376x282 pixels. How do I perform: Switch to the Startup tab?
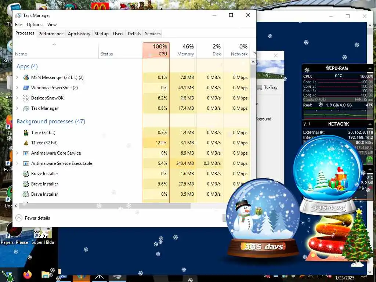pos(101,34)
